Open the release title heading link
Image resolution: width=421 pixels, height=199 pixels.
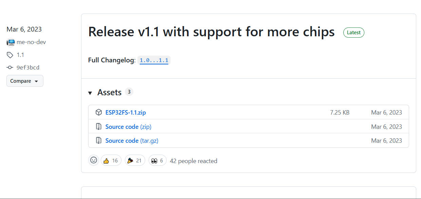click(211, 32)
